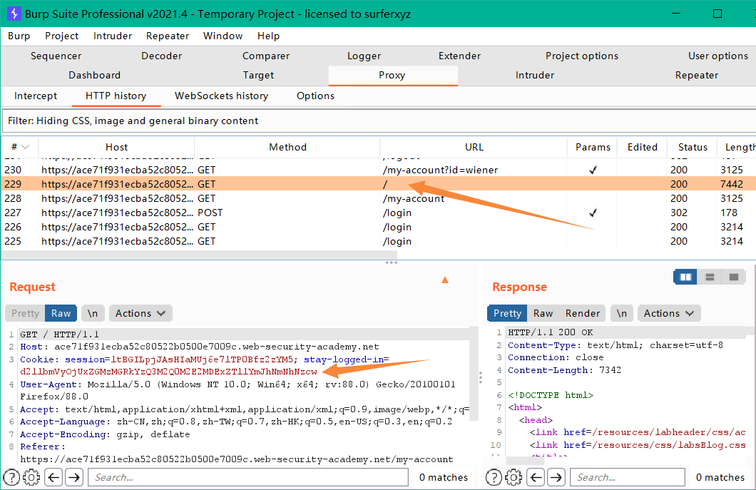The height and width of the screenshot is (490, 756).
Task: Select history row 227 POST /login
Action: (x=379, y=213)
